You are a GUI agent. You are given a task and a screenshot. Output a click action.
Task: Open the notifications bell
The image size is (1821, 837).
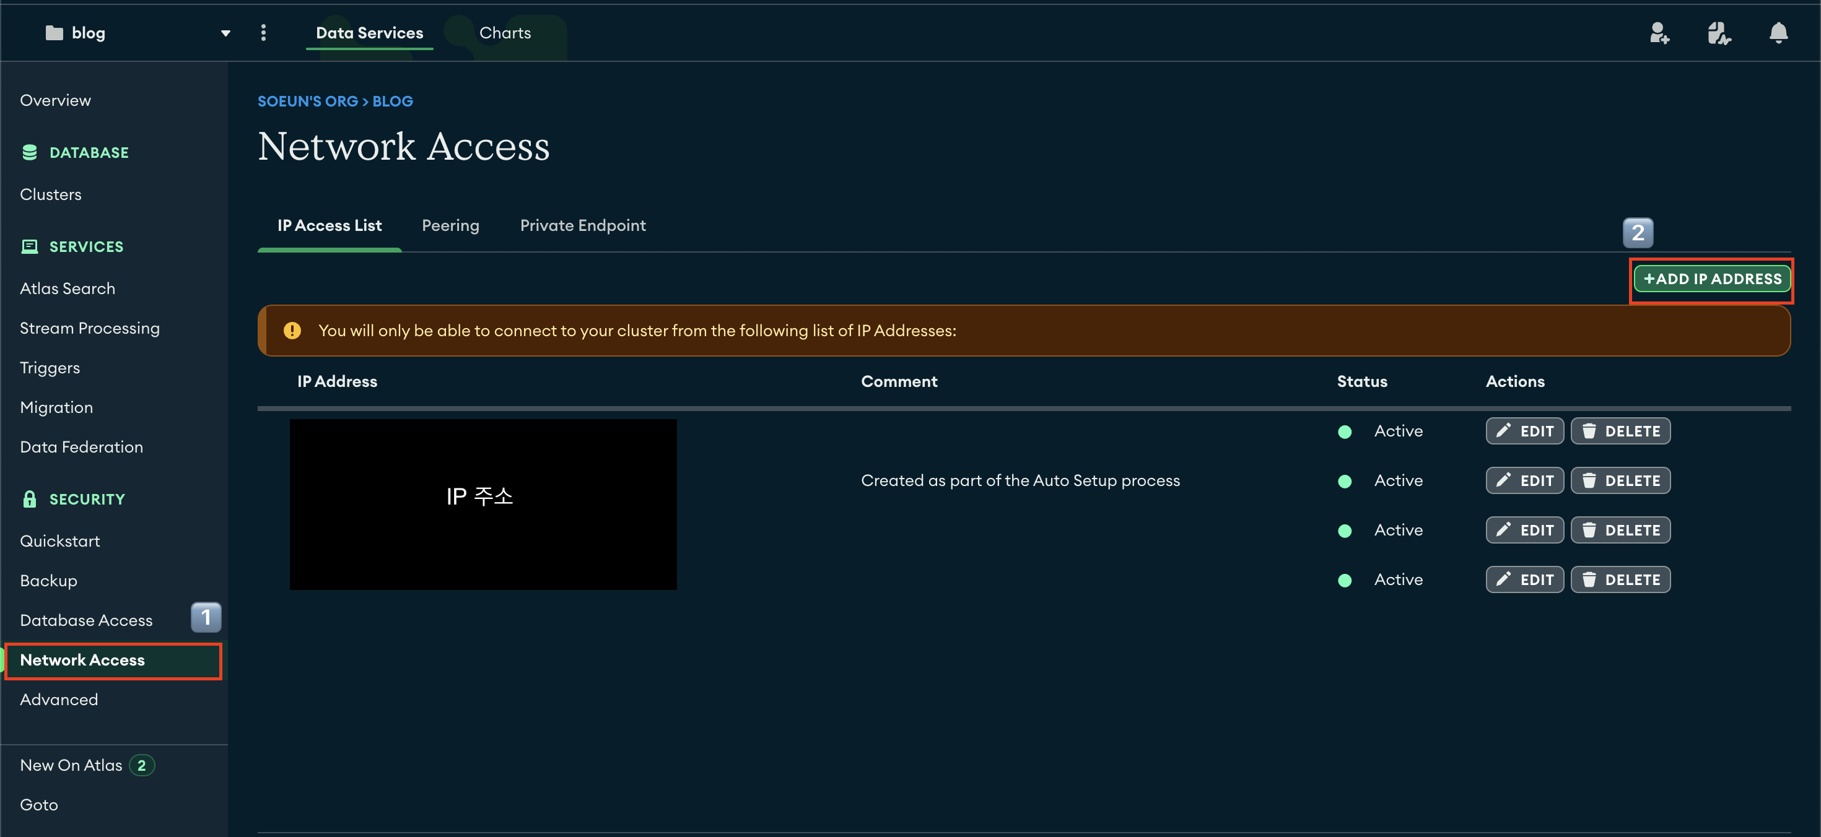1778,33
